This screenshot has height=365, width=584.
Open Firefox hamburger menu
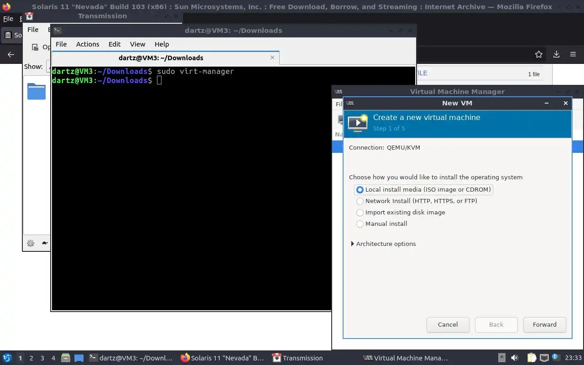tap(573, 54)
